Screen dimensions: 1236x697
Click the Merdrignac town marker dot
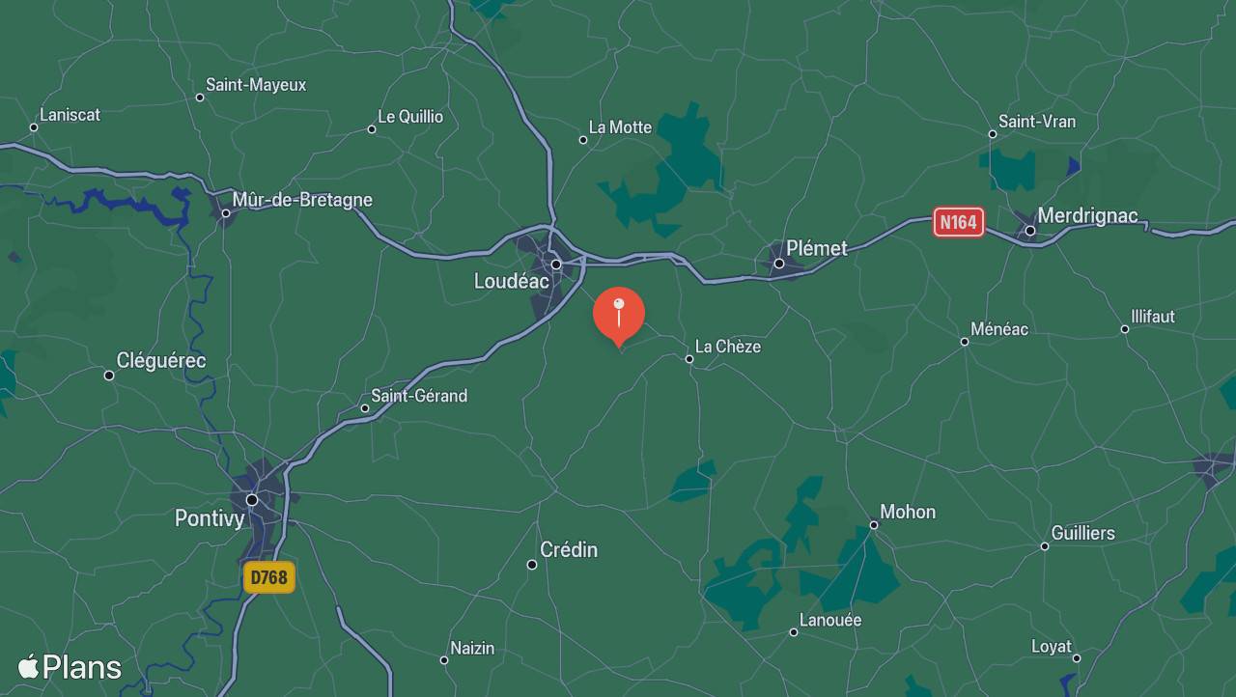pos(1030,231)
